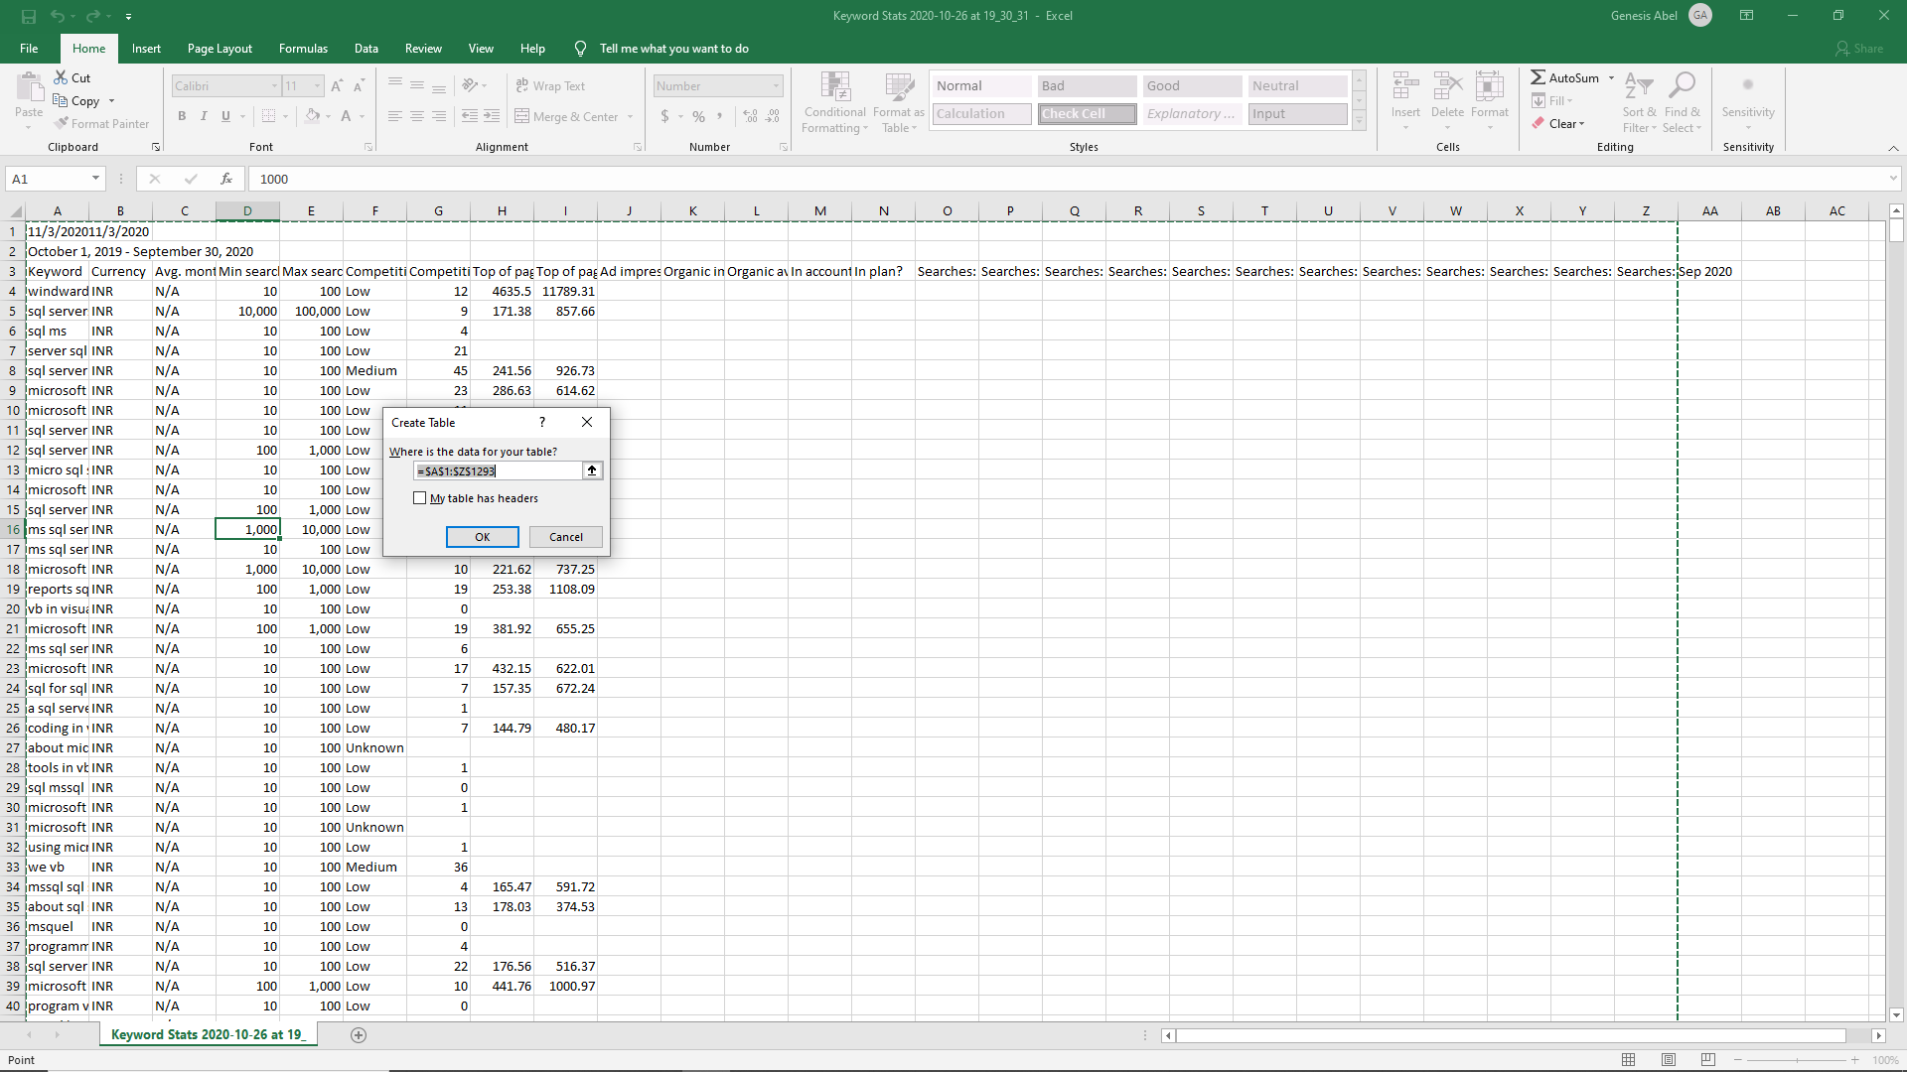Screen dimensions: 1907x1072
Task: Open the Data ribbon tab
Action: (366, 48)
